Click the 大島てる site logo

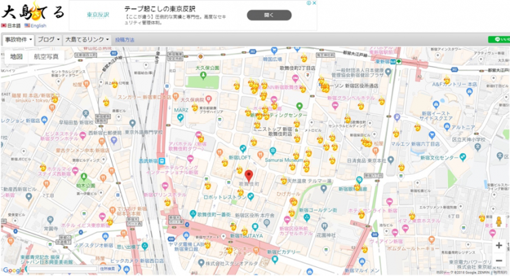click(x=33, y=11)
